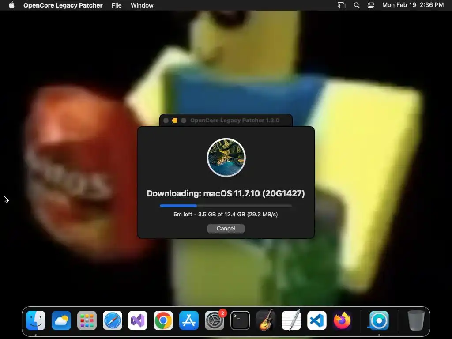This screenshot has height=339, width=452.
Task: Open the OpenCore Legacy Patcher app menu
Action: (63, 5)
